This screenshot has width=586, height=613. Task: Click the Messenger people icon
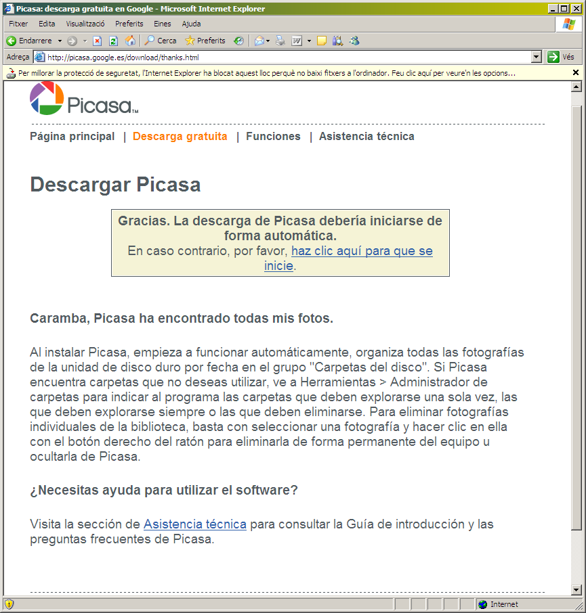(354, 41)
